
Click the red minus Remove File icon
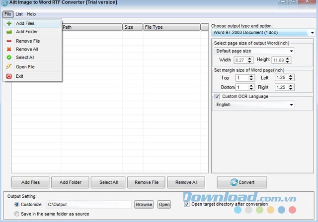[9, 41]
